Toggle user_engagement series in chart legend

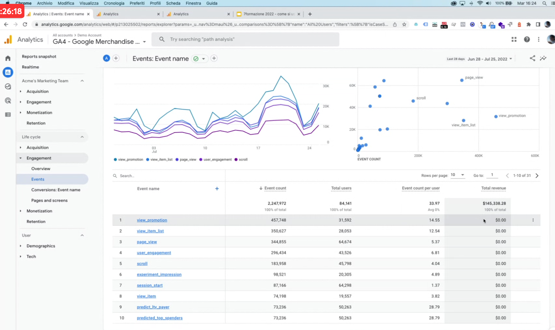tap(215, 160)
